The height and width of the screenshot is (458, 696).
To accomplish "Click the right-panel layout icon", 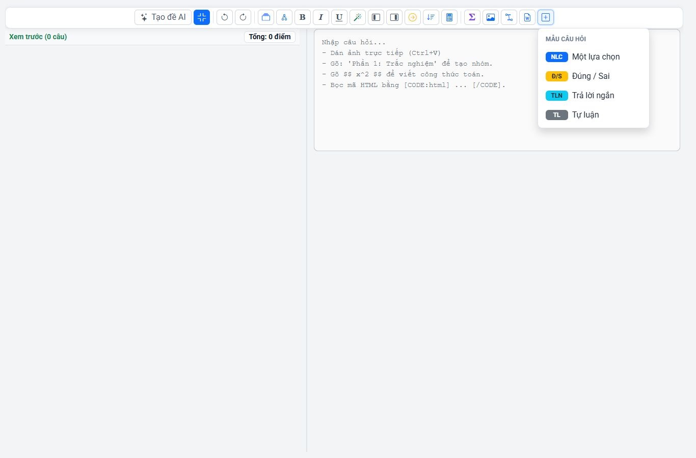I will [x=394, y=17].
